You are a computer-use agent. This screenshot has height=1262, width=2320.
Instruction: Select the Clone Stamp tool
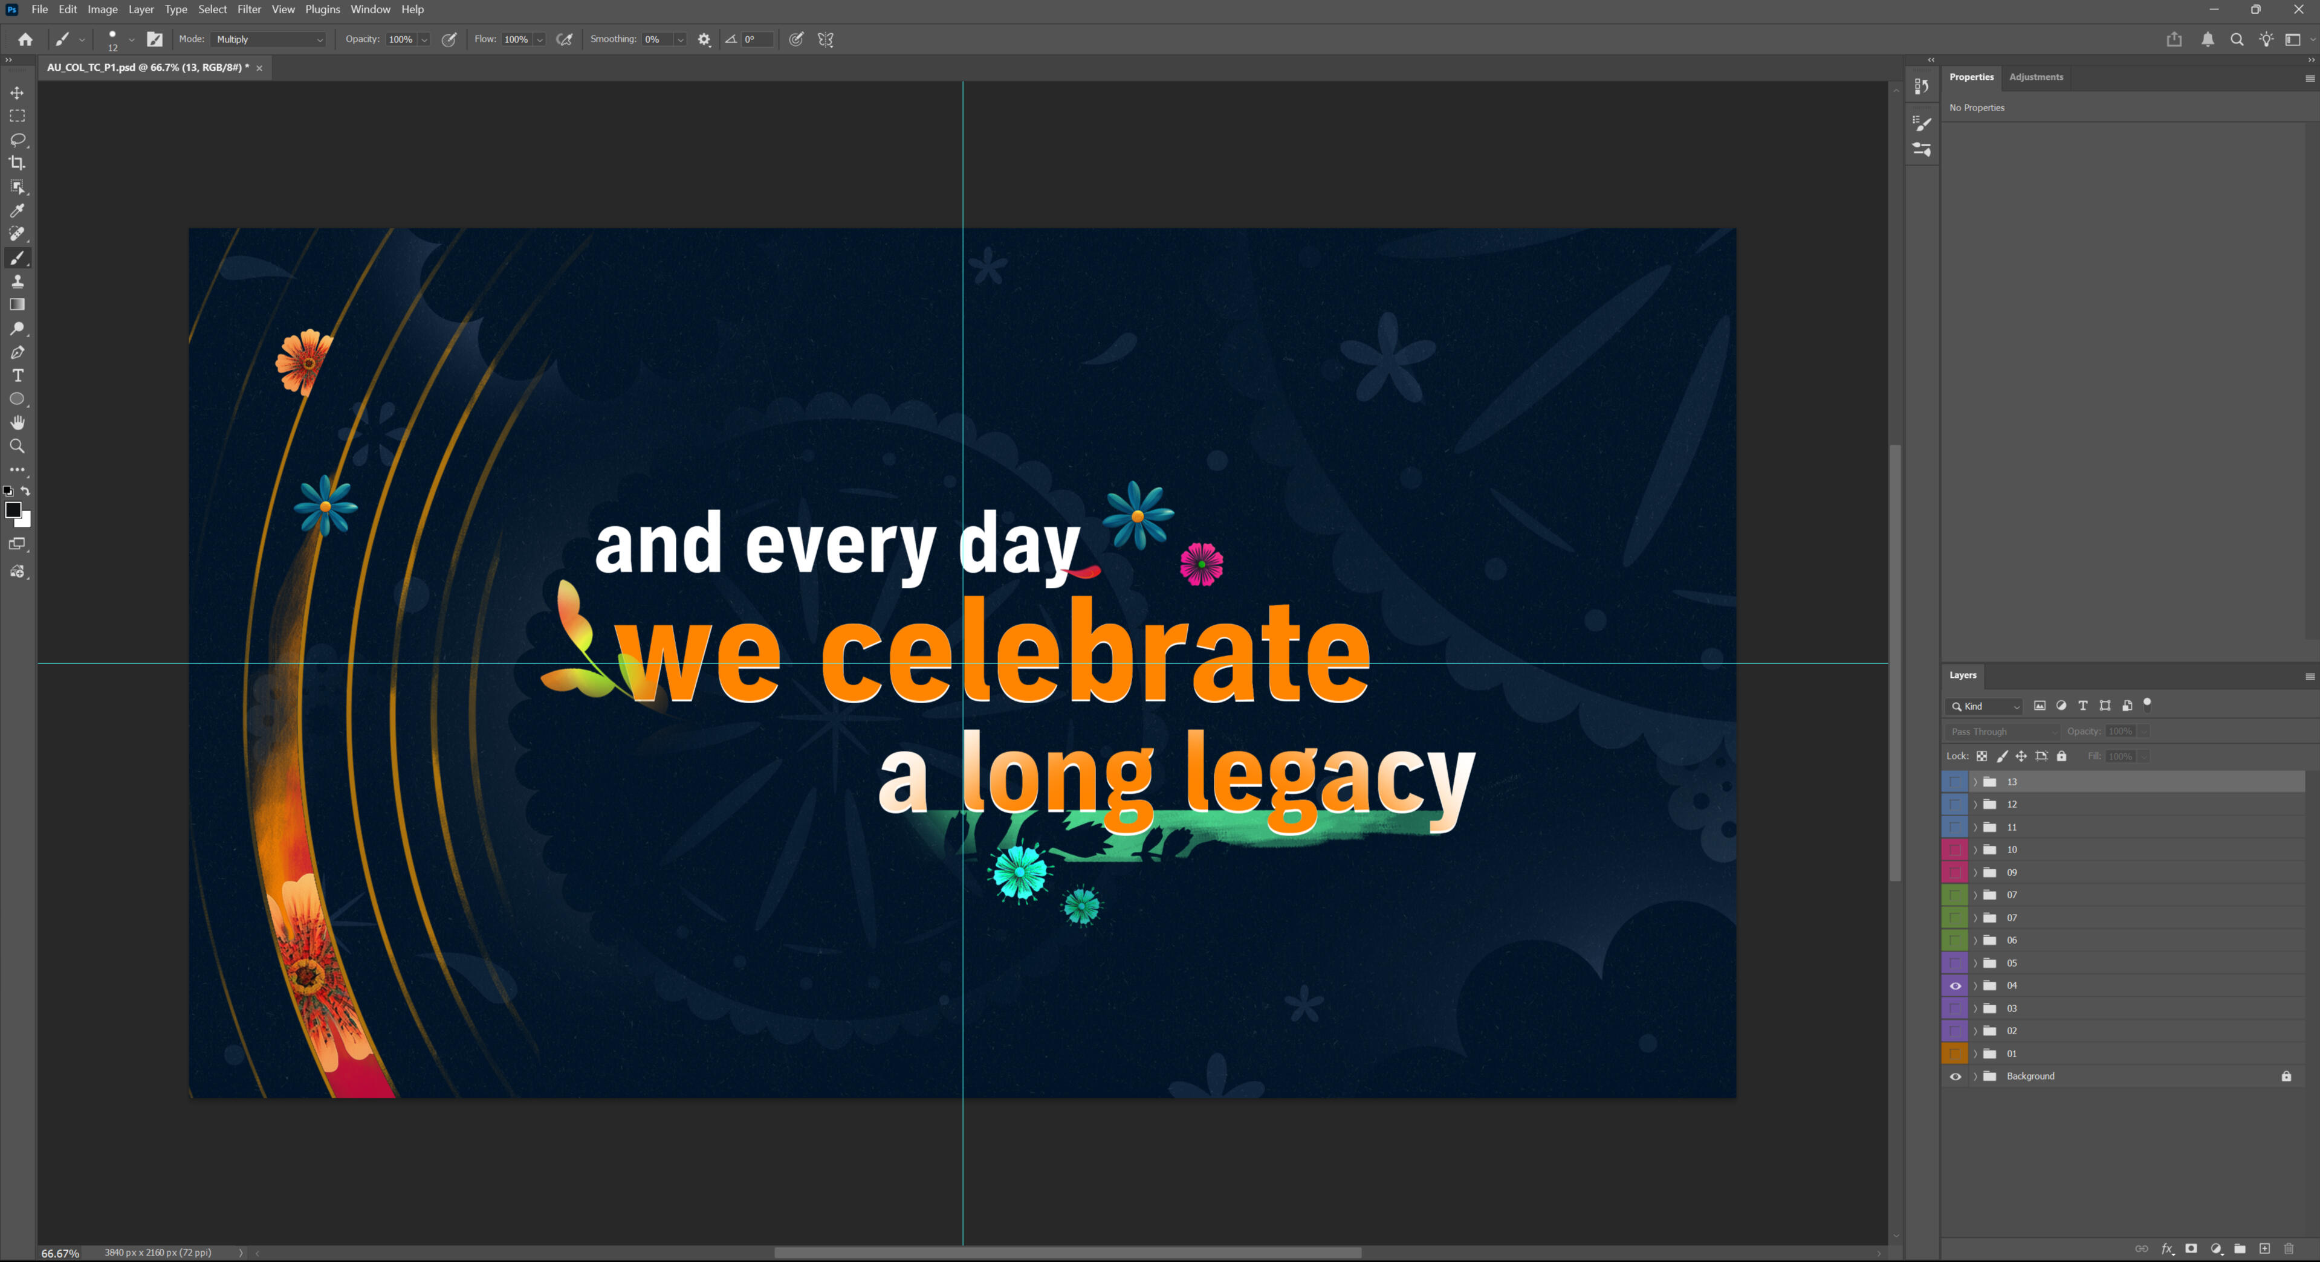17,281
